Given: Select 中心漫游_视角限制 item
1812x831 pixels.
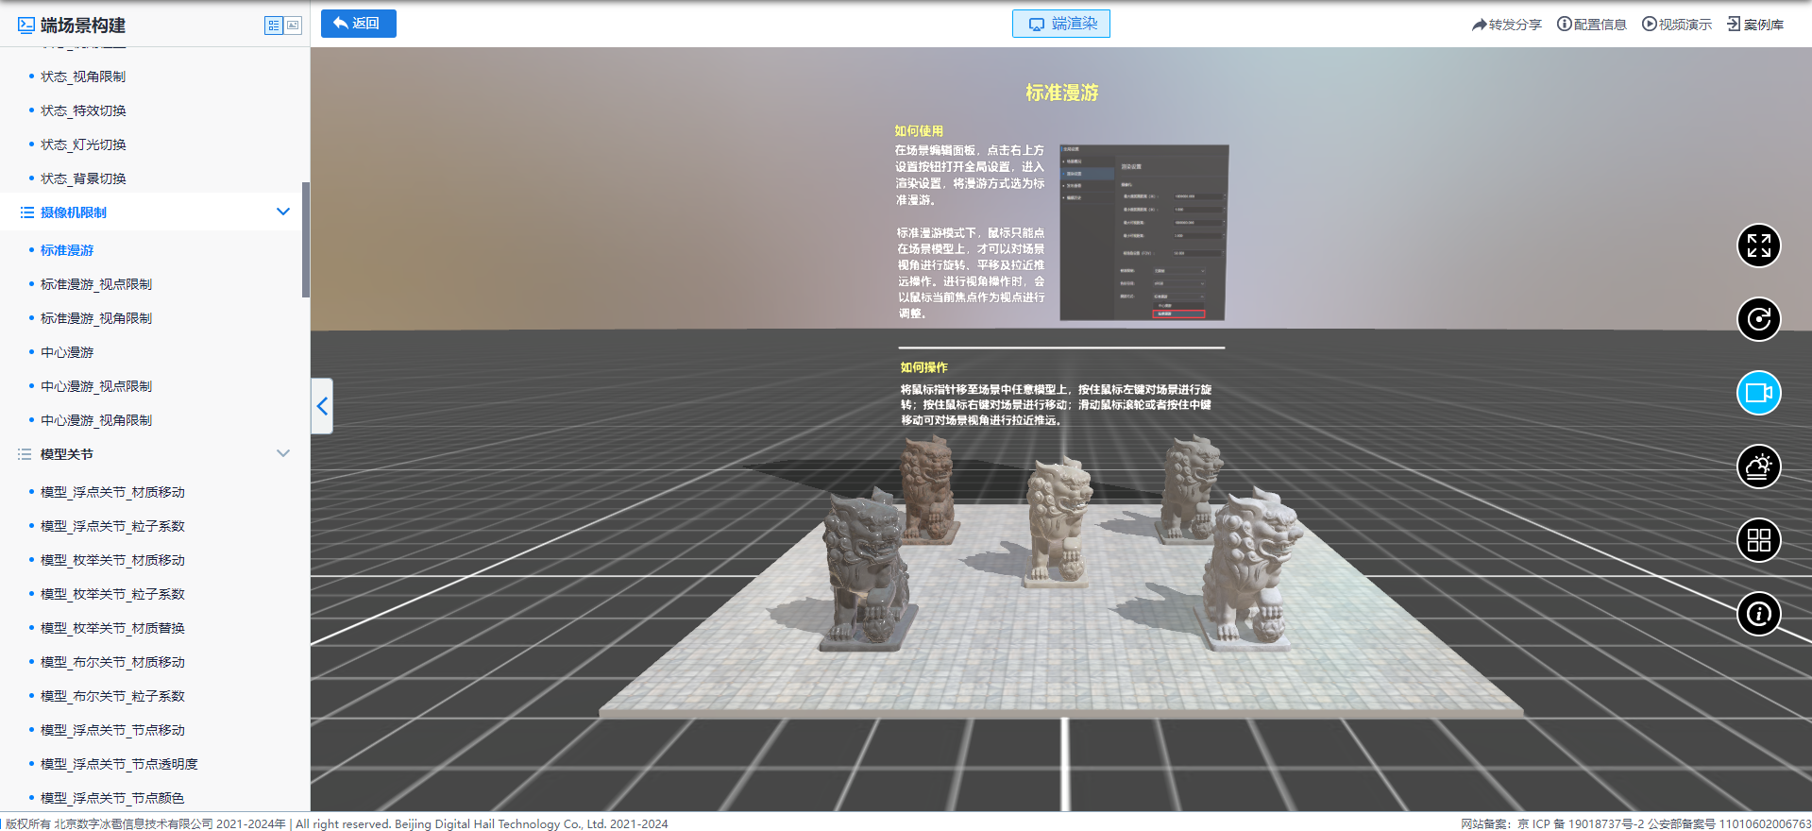Looking at the screenshot, I should click(x=96, y=420).
